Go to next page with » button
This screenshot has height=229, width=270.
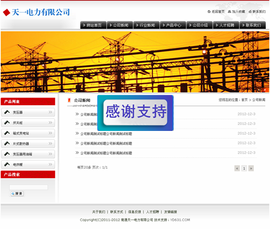(251, 169)
